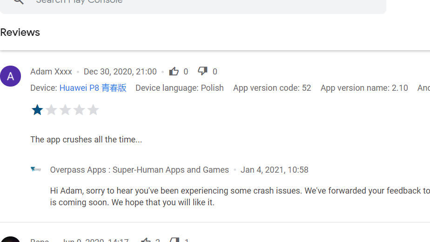Image resolution: width=430 pixels, height=242 pixels.
Task: Click the third empty rating star
Action: 65,110
